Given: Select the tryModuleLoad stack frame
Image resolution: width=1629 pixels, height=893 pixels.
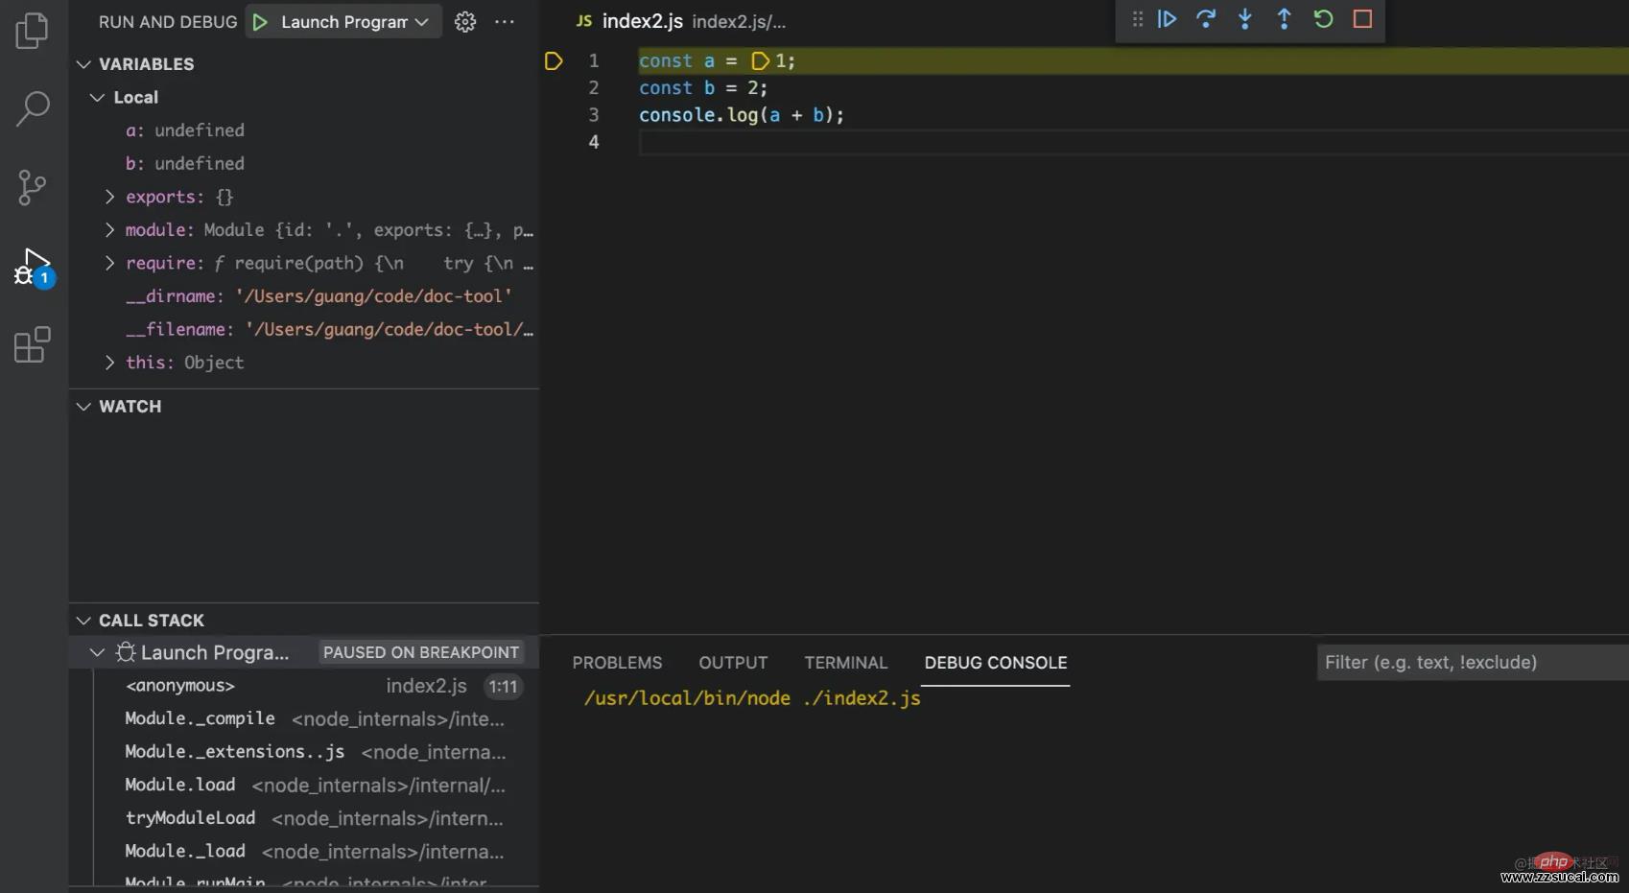Looking at the screenshot, I should click(304, 818).
